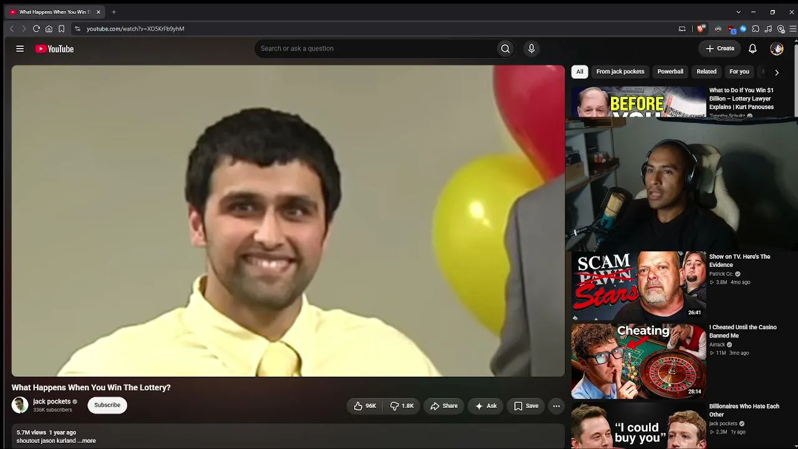The width and height of the screenshot is (798, 449).
Task: Open the account avatar menu
Action: click(x=777, y=49)
